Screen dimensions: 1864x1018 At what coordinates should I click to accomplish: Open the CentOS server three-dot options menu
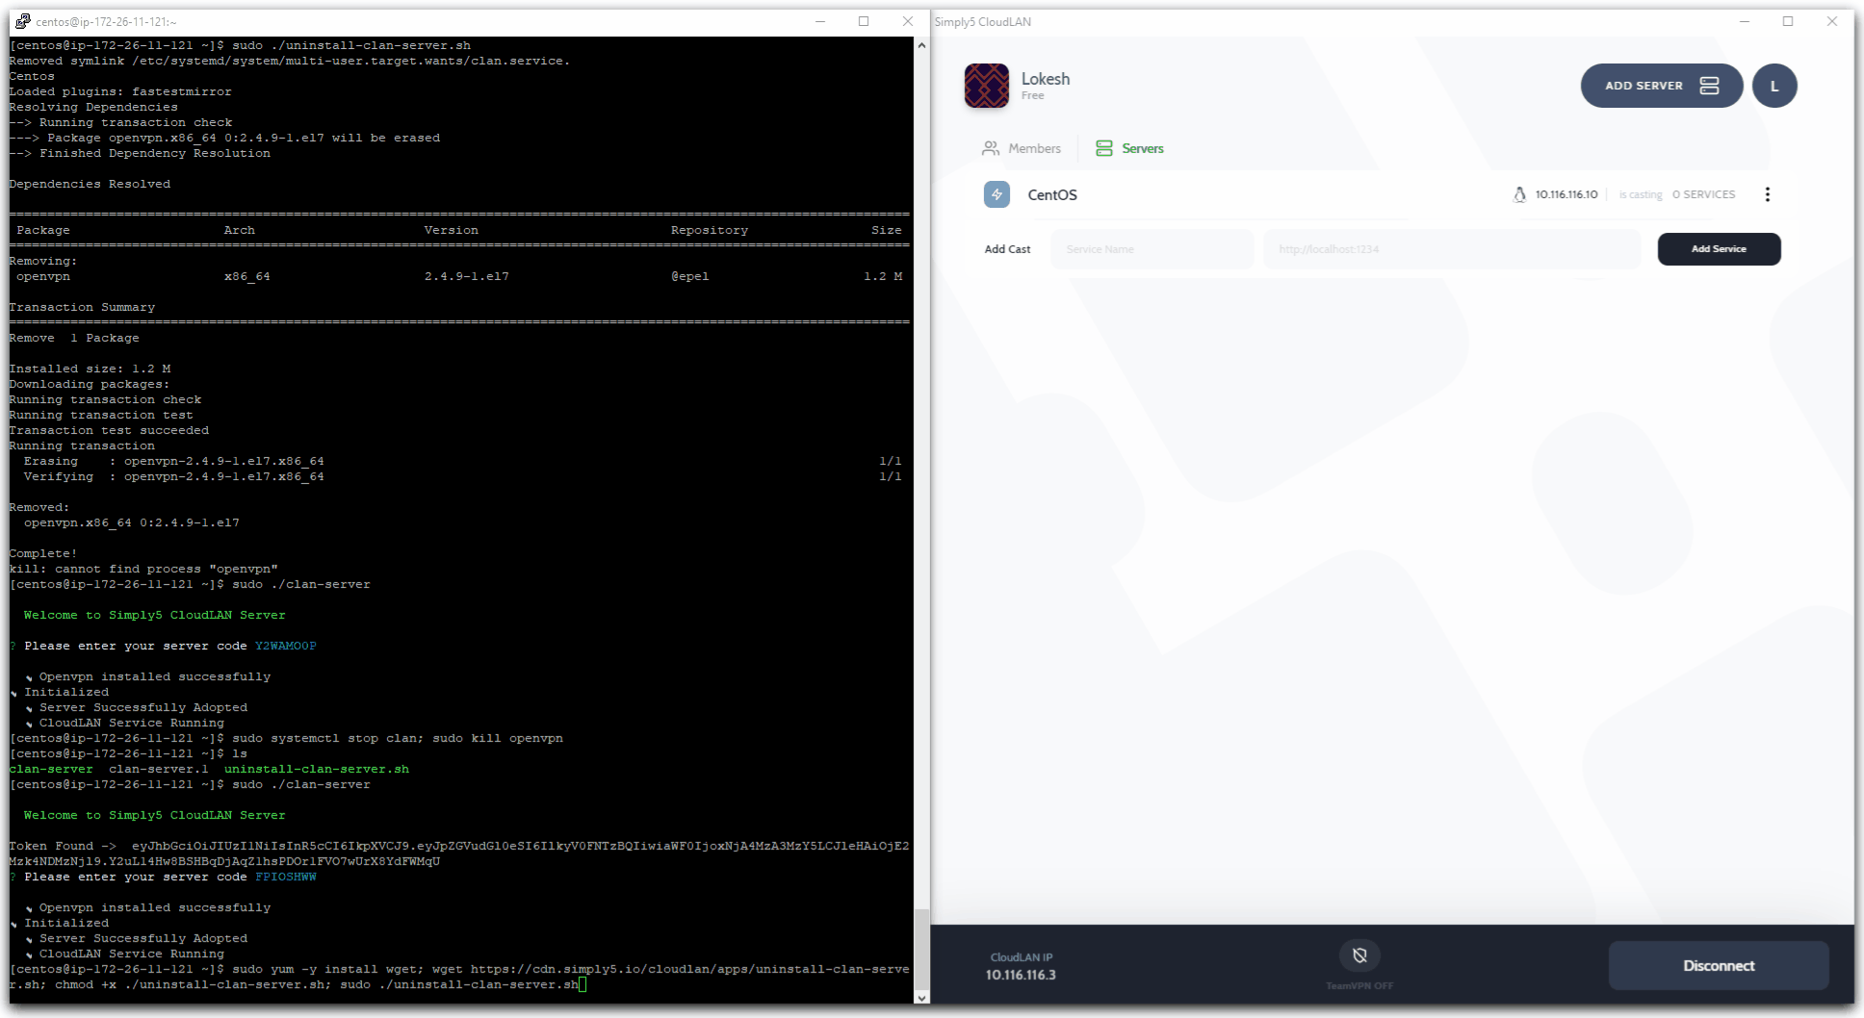pyautogui.click(x=1768, y=193)
